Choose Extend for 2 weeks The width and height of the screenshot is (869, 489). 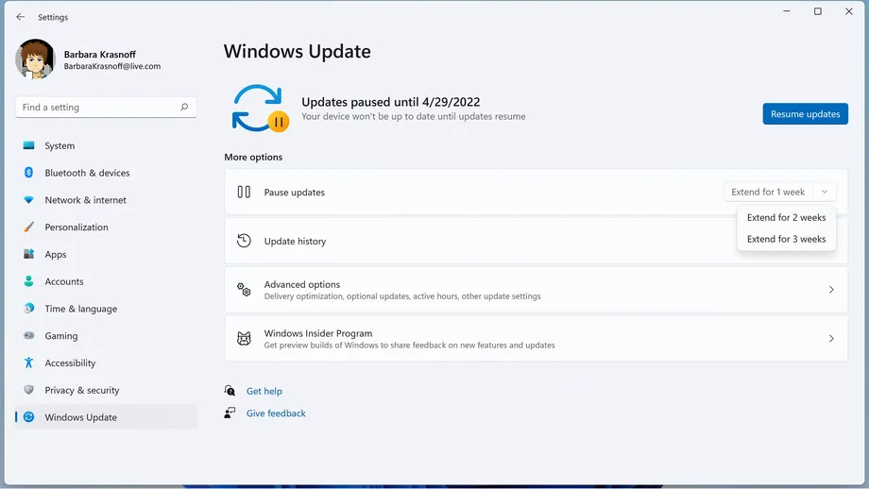787,218
